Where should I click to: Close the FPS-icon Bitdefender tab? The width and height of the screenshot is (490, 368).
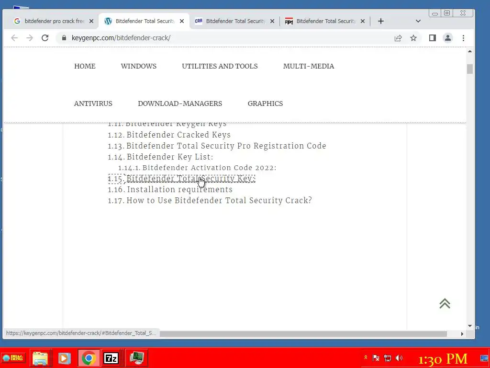(x=363, y=21)
